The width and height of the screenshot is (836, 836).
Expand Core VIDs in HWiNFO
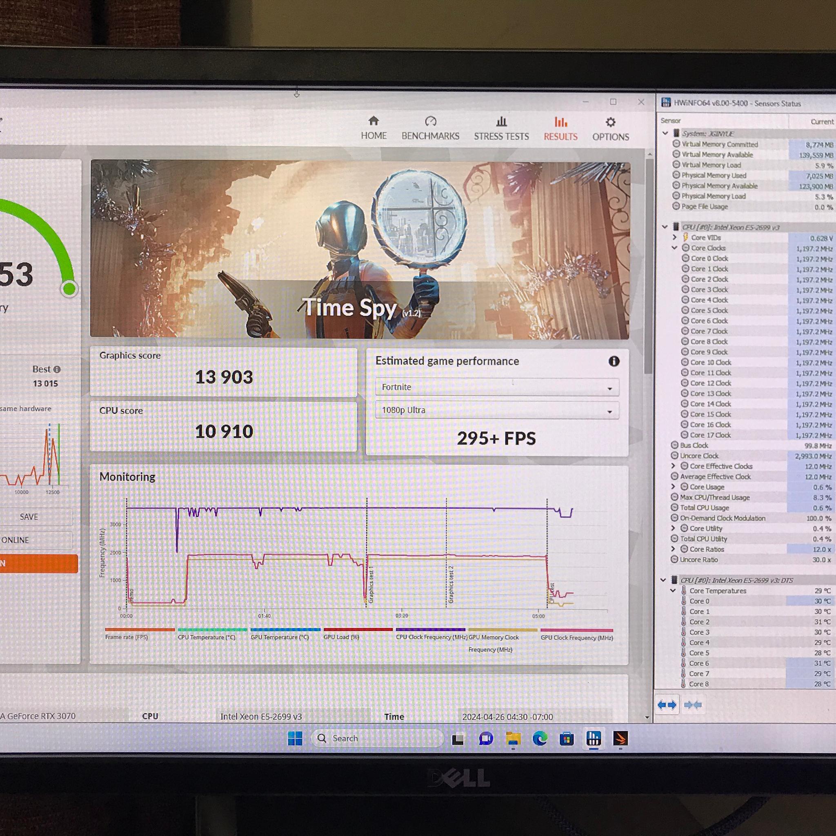[675, 237]
